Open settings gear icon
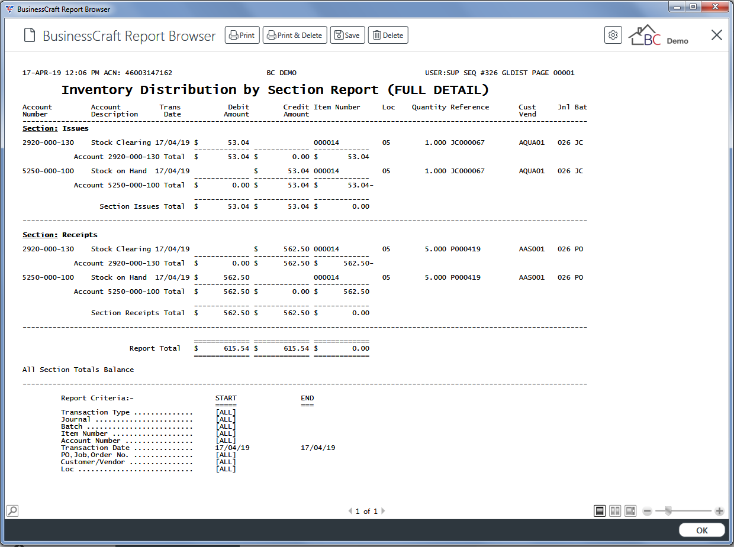The width and height of the screenshot is (734, 547). 613,35
